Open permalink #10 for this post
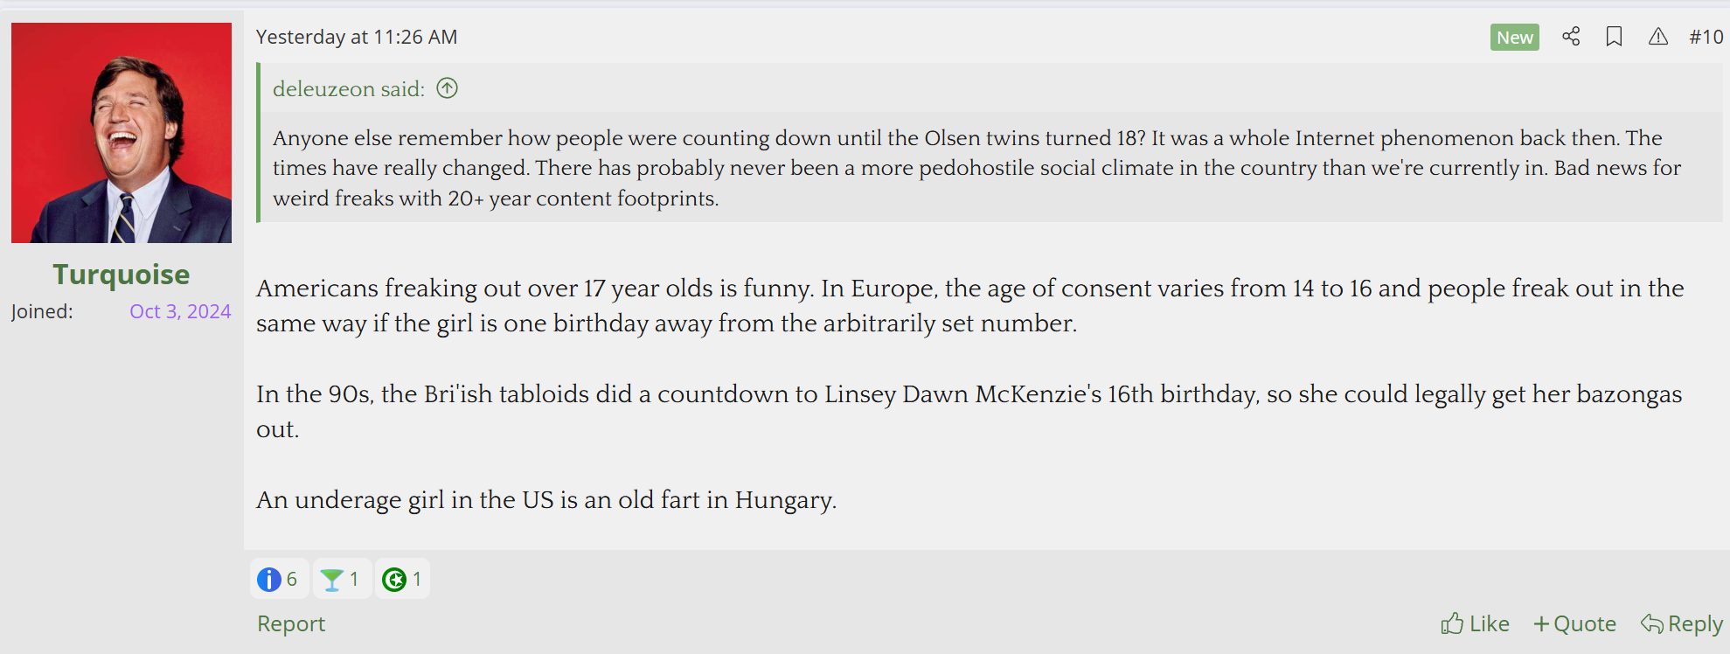 pyautogui.click(x=1706, y=37)
